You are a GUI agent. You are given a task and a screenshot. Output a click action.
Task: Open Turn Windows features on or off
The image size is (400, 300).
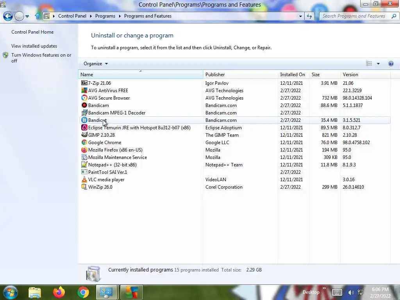(x=41, y=58)
